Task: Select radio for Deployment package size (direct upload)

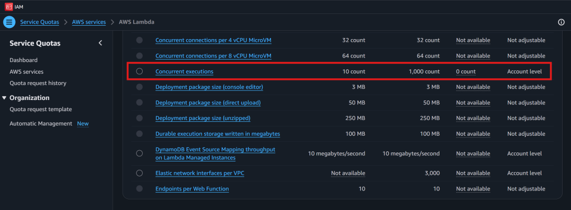Action: pos(139,103)
